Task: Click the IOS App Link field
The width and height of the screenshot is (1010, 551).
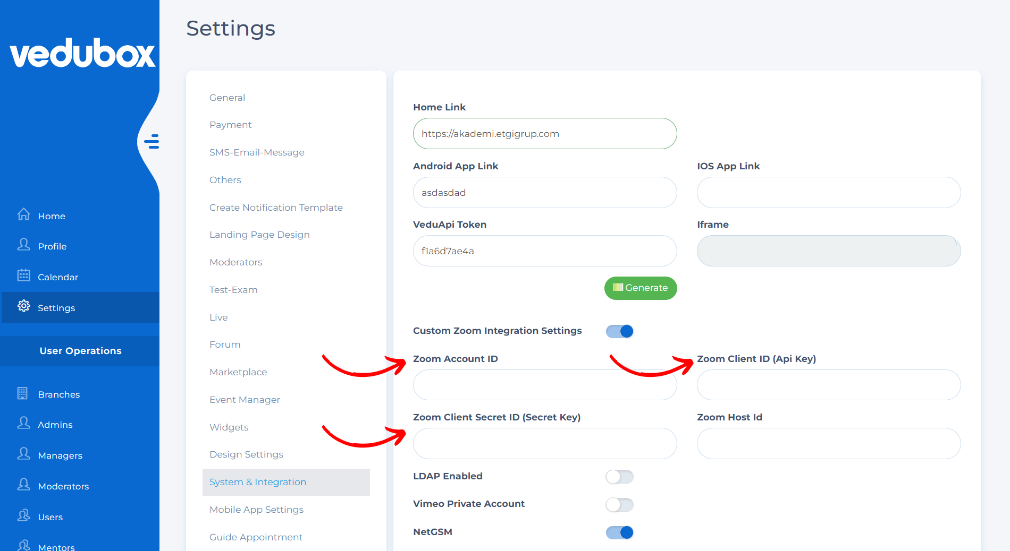Action: [829, 193]
